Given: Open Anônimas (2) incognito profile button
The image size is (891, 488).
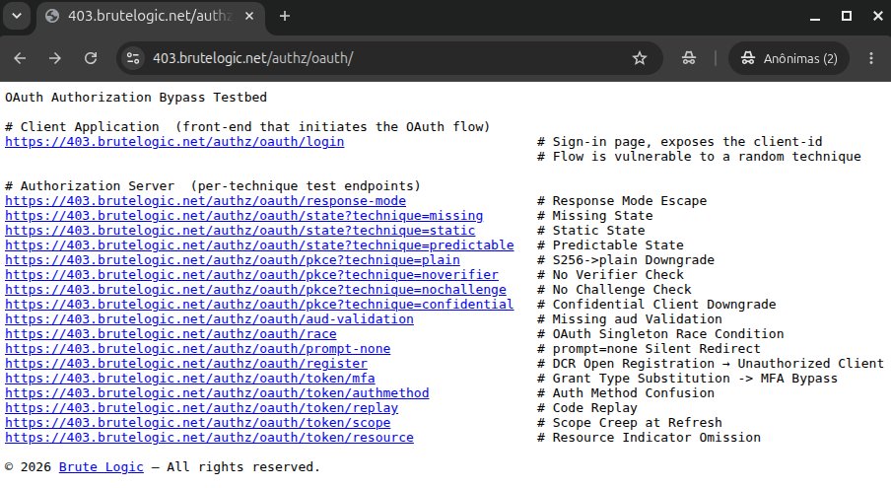Looking at the screenshot, I should pos(788,58).
